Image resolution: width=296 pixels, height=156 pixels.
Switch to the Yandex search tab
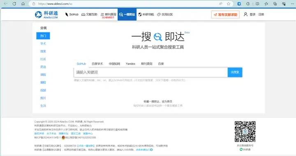pyautogui.click(x=130, y=64)
